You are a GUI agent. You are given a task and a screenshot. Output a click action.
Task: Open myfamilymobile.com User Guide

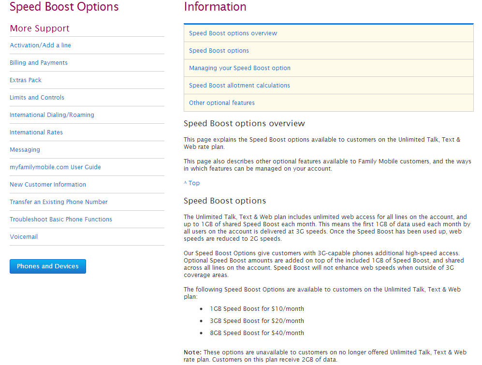click(x=55, y=167)
